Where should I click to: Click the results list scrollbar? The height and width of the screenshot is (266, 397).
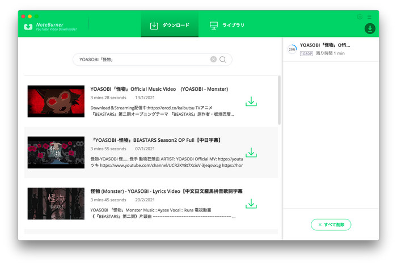[x=279, y=100]
